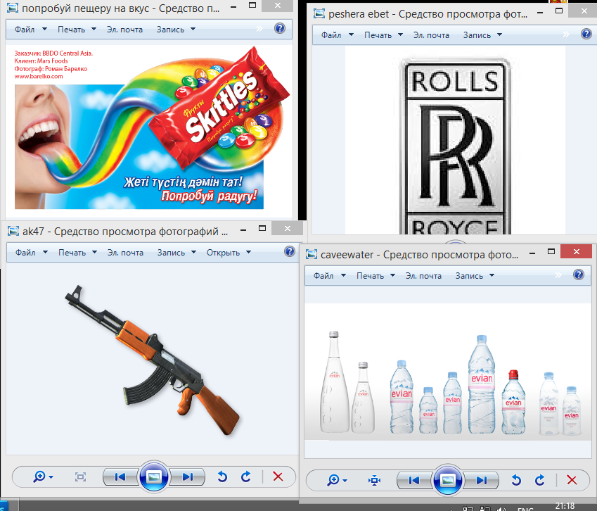Show hidden toolbar items in peshera ebet window

pos(566,34)
